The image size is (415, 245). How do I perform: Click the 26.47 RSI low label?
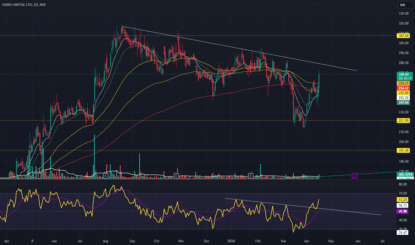click(x=403, y=233)
